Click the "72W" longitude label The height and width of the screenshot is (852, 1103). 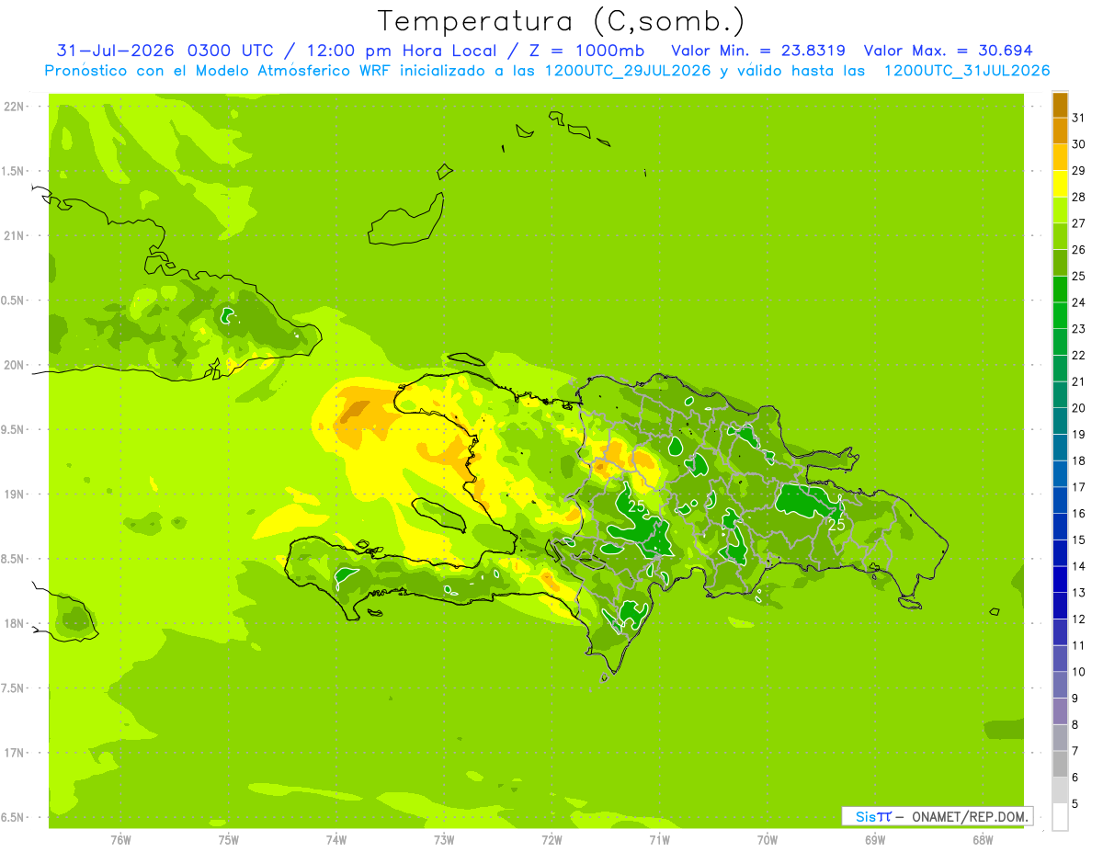pyautogui.click(x=551, y=839)
